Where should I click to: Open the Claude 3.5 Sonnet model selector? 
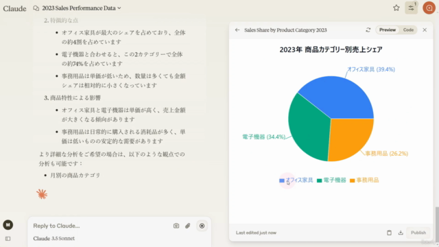pos(54,239)
